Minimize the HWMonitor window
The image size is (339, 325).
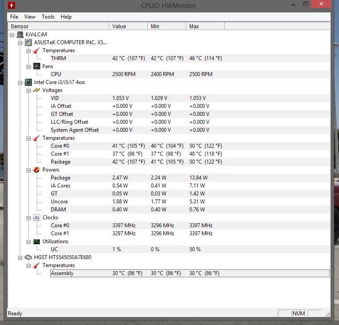tap(293, 4)
